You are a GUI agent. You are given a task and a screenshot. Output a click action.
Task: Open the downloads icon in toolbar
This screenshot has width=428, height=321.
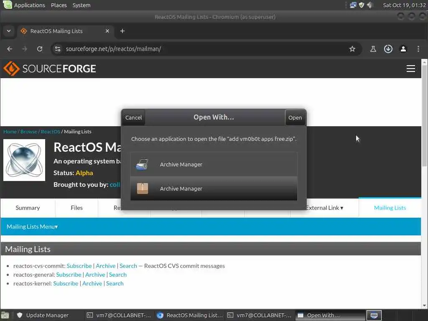388,49
